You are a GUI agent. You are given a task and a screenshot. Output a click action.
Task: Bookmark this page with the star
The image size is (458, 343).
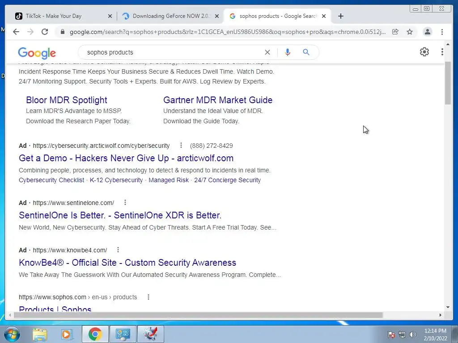[410, 32]
